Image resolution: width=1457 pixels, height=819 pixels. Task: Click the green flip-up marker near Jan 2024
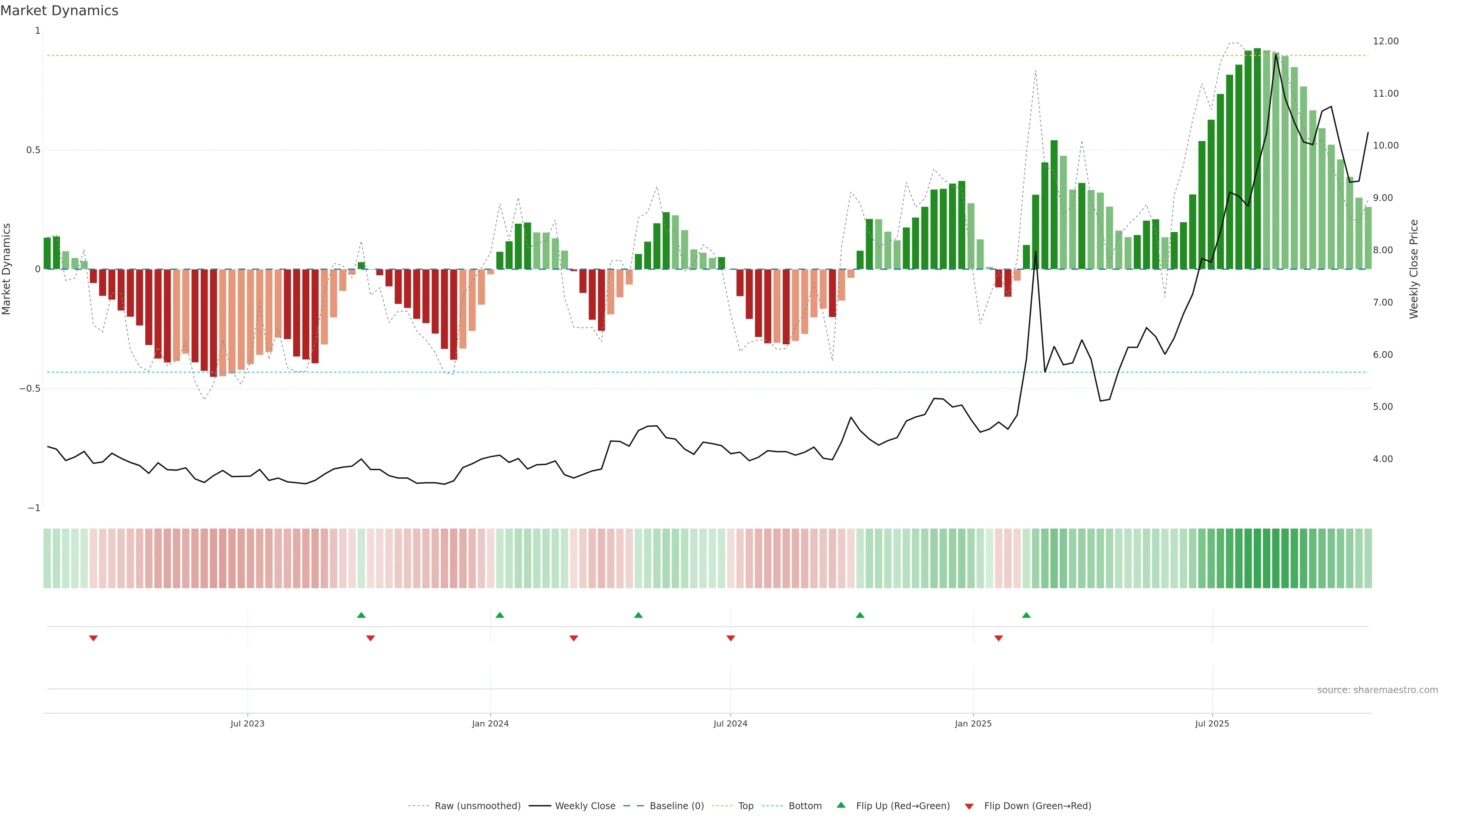click(x=499, y=615)
